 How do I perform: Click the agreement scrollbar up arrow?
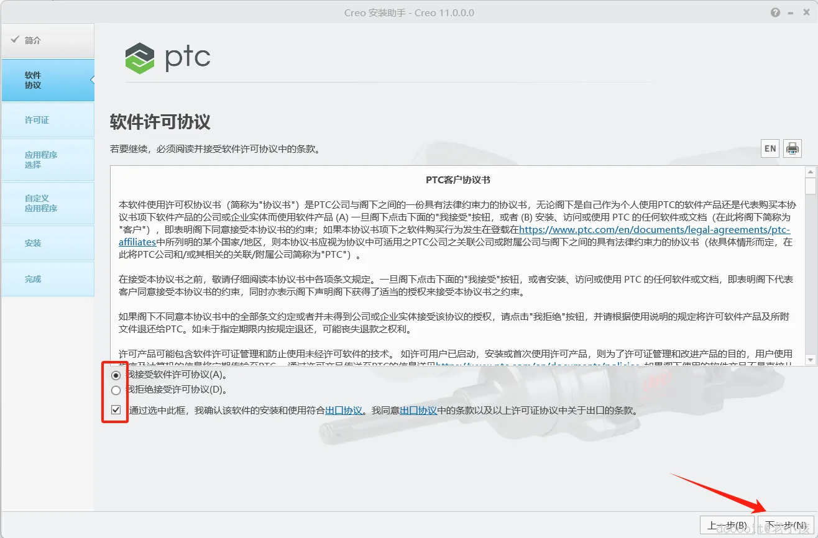tap(810, 171)
